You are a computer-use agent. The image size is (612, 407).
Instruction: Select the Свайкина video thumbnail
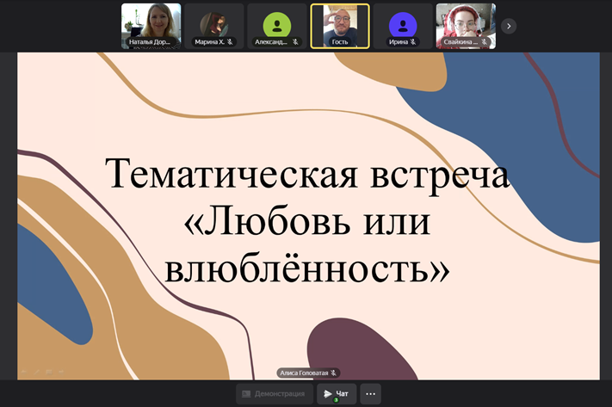[465, 23]
